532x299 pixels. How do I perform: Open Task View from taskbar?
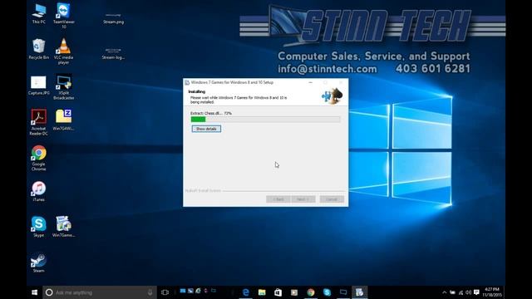tap(165, 292)
